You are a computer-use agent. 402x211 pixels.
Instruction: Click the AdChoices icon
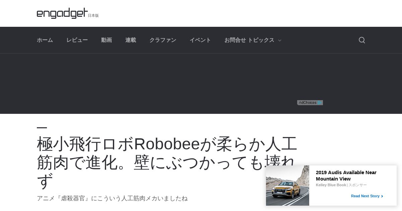point(310,102)
